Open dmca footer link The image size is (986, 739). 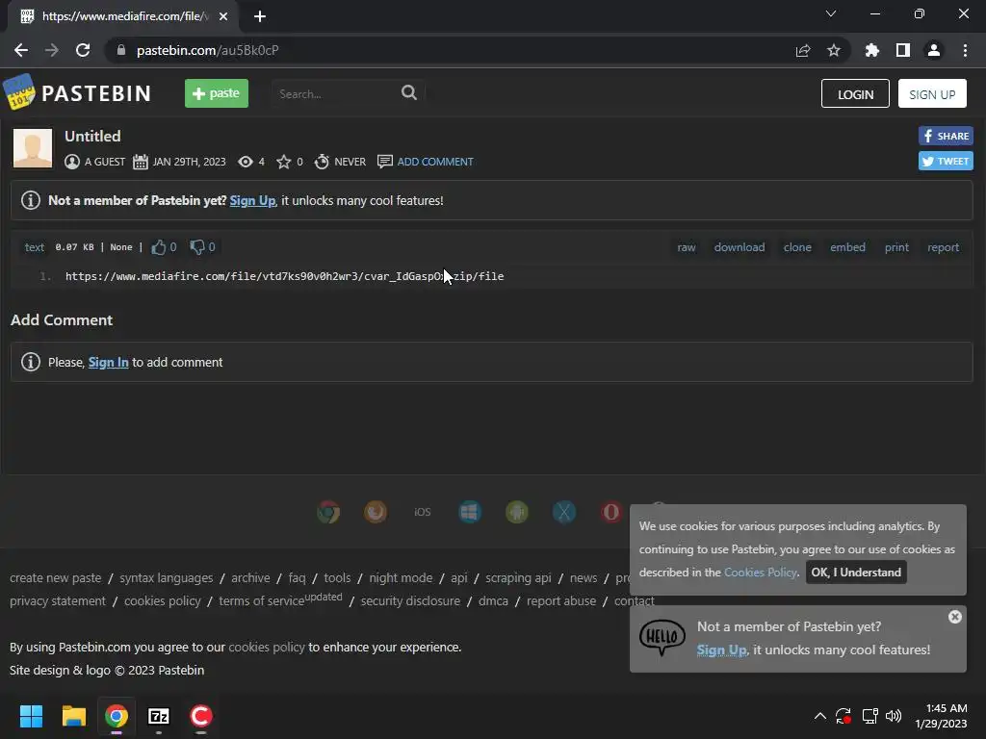click(493, 600)
